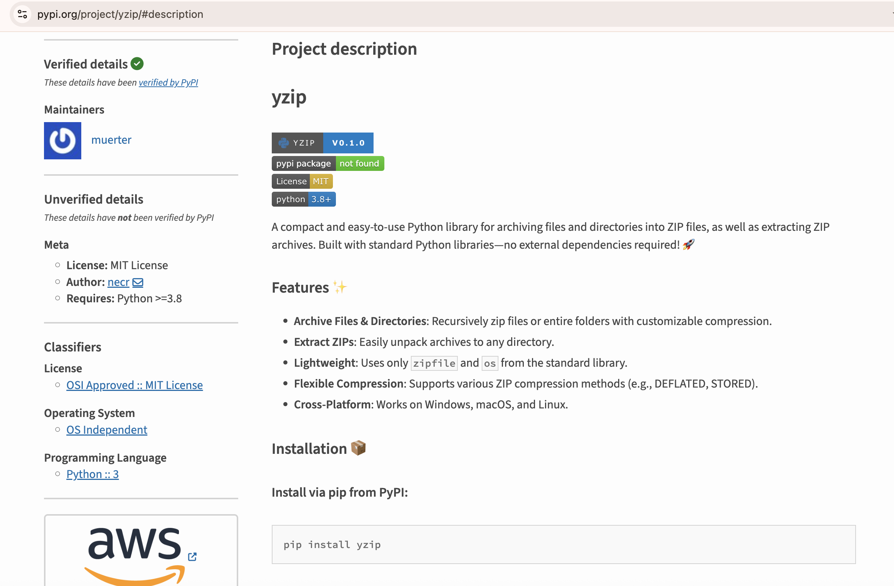Click the License MIT badge
Screen dimensions: 894x586
(x=302, y=182)
